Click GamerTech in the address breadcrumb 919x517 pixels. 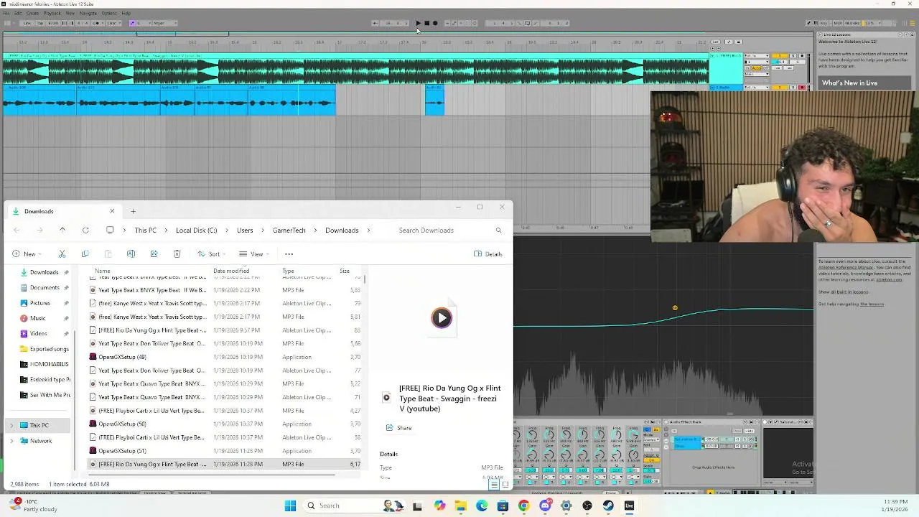[x=289, y=230]
